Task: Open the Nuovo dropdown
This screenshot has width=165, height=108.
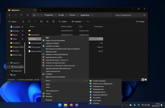Action: coord(13,21)
